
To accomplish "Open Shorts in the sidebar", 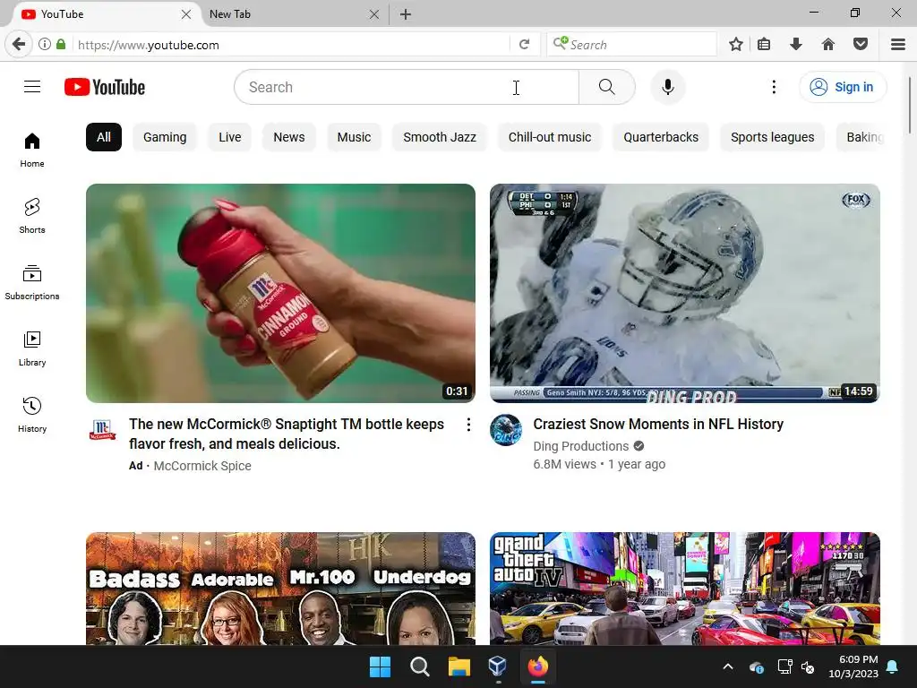I will point(32,217).
